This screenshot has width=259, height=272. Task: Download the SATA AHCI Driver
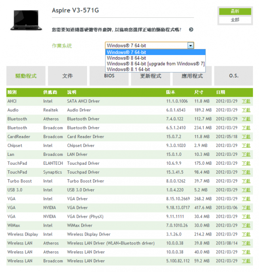(246, 101)
